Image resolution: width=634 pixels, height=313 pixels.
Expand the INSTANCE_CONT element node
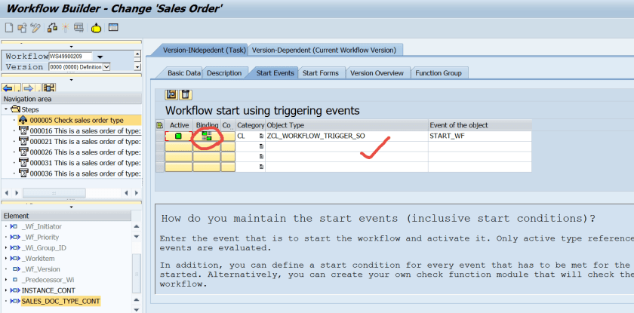click(6, 290)
